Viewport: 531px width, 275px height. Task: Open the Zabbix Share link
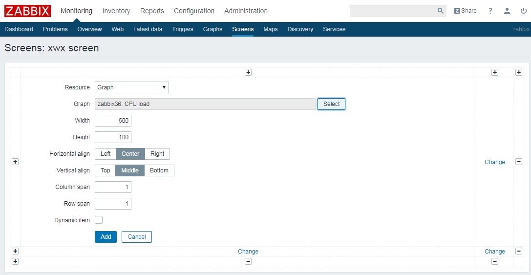click(x=465, y=11)
